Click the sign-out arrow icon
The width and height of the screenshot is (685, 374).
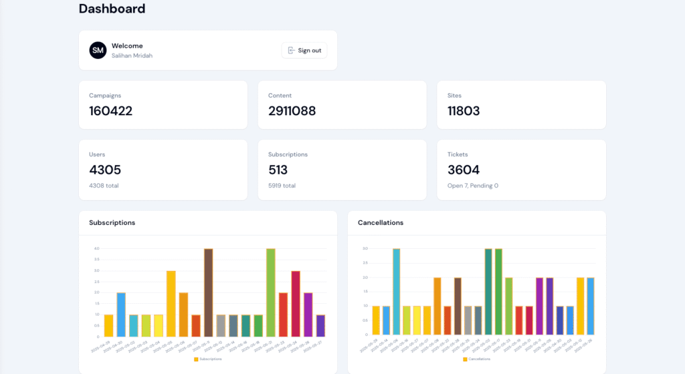click(291, 50)
